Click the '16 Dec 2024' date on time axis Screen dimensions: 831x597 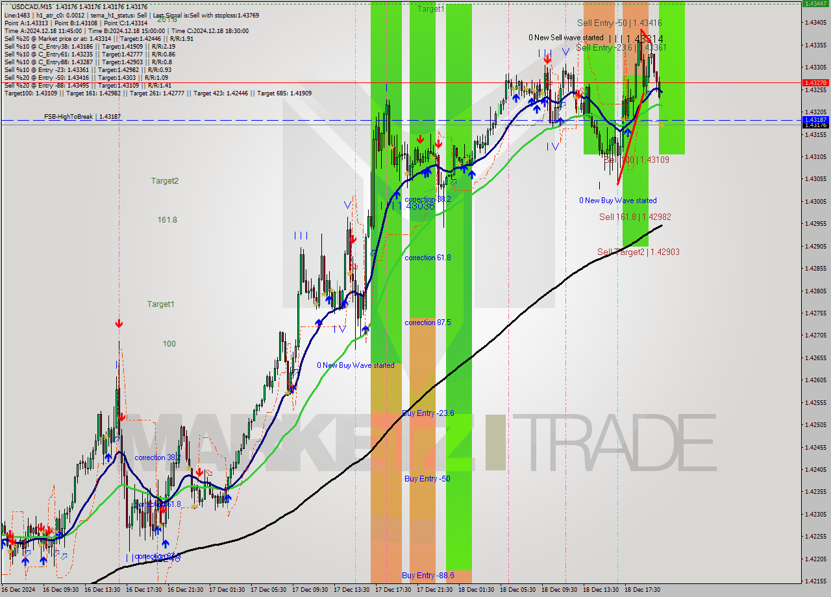click(18, 590)
